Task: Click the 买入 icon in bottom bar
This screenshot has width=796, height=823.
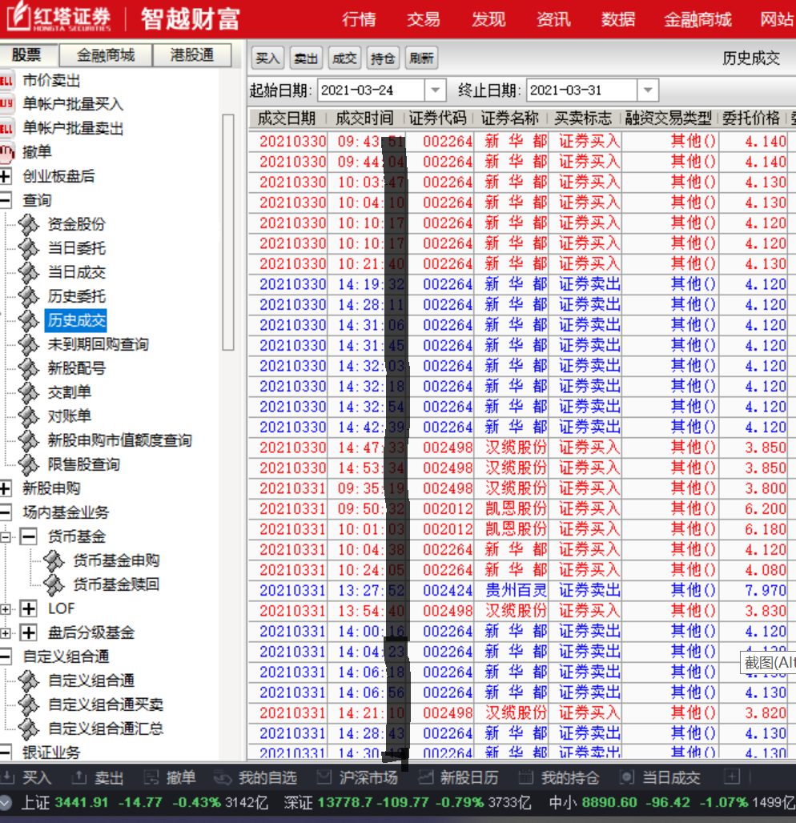Action: [x=7, y=777]
